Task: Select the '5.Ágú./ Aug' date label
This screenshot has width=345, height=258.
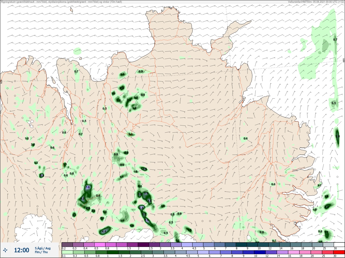Action: tap(43, 248)
